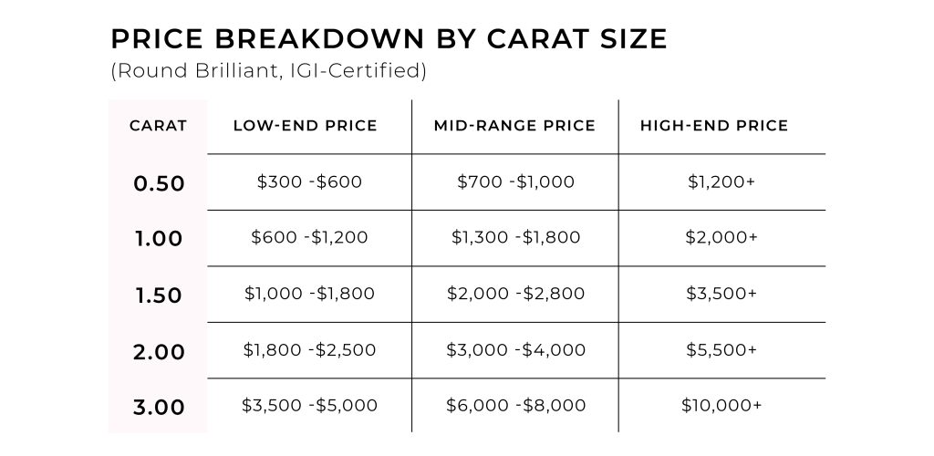This screenshot has width=934, height=456.
Task: Click the 3.00 carat row label
Action: point(159,408)
